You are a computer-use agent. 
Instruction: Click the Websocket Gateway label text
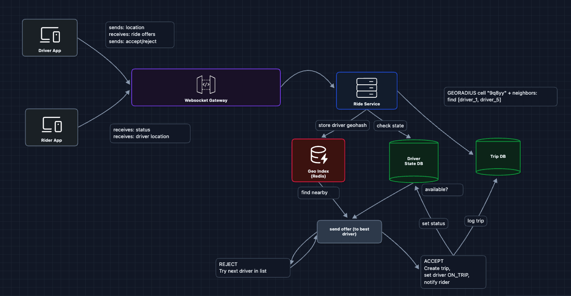point(206,100)
